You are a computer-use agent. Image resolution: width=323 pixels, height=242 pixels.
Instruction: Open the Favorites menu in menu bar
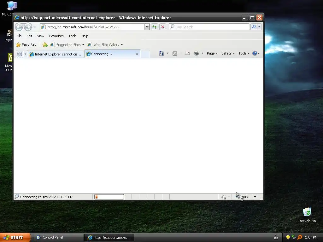(x=56, y=36)
